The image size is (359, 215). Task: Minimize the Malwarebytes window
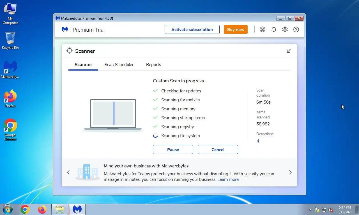(280, 18)
